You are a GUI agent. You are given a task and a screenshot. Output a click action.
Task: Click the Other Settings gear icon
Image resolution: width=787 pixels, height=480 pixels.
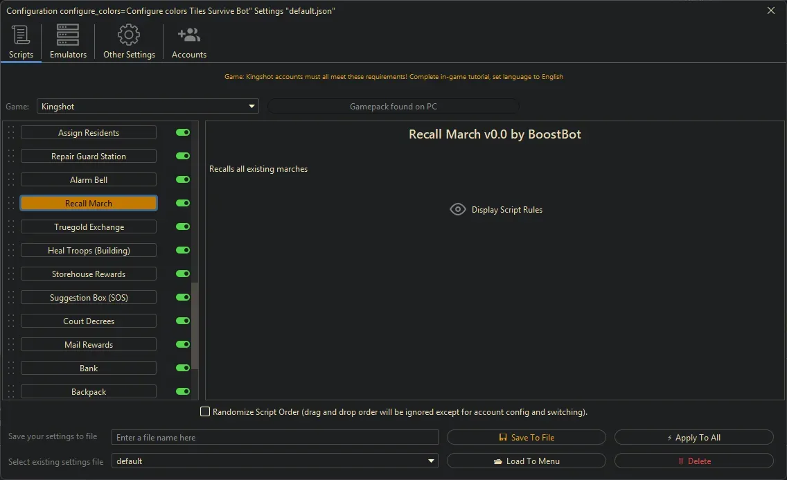[x=129, y=35]
